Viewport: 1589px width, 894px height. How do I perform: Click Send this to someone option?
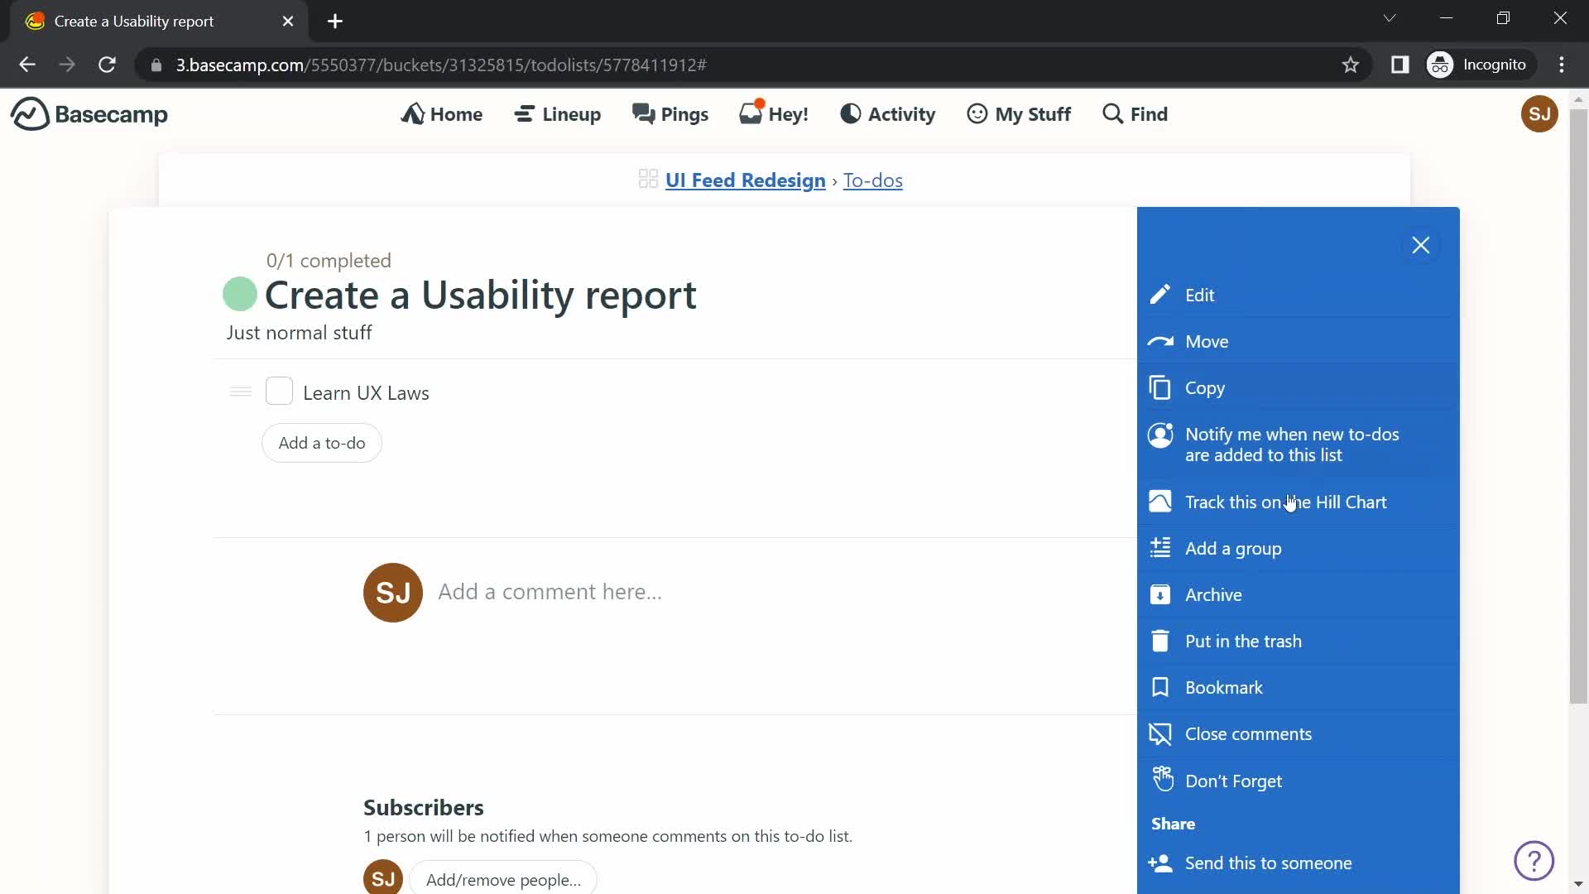(1270, 863)
